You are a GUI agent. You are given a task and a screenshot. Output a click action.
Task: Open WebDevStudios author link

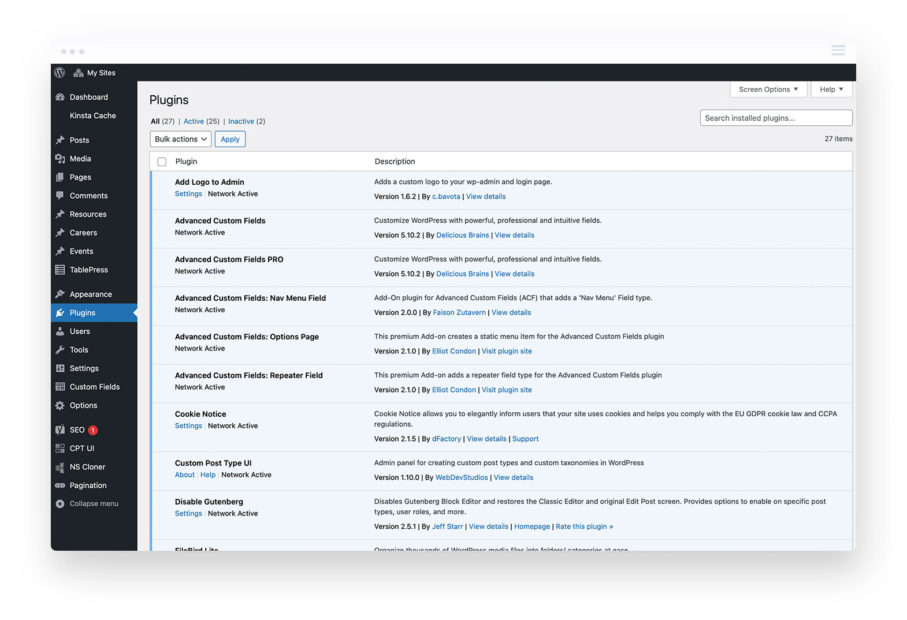[462, 478]
